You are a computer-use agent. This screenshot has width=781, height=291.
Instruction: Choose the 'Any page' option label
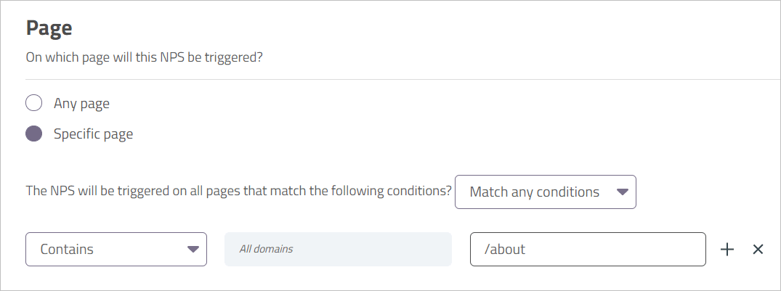(81, 103)
